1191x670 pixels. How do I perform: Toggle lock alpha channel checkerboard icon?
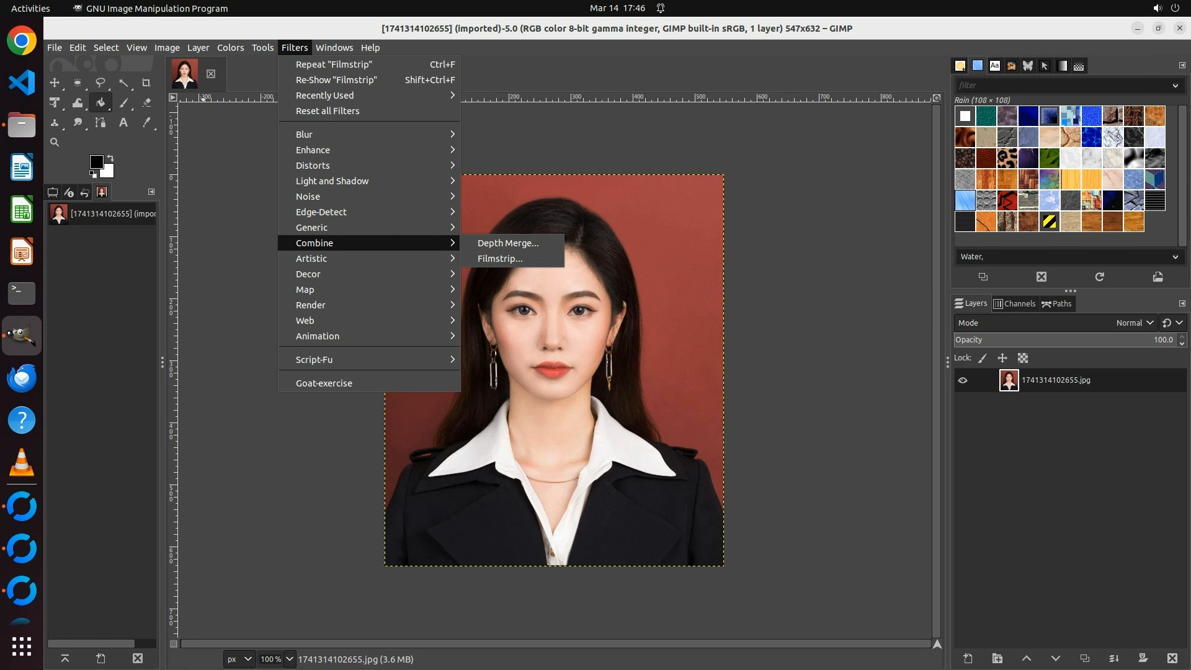tap(1023, 358)
